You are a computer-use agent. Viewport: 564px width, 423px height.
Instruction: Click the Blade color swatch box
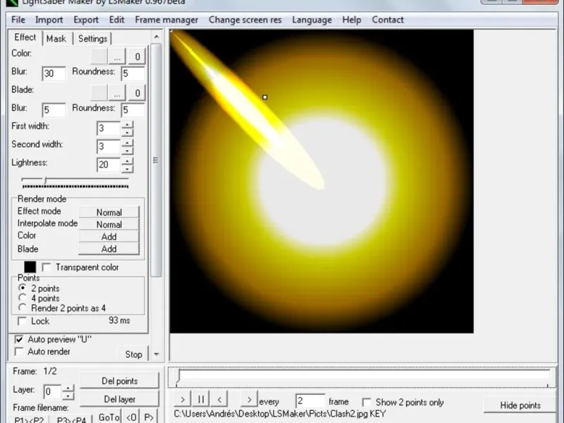pyautogui.click(x=99, y=93)
